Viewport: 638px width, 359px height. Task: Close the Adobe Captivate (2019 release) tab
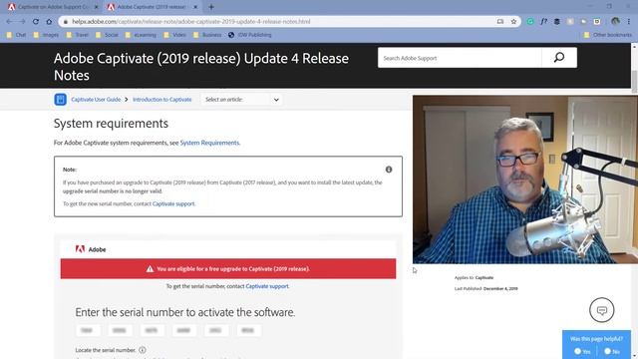(x=195, y=7)
